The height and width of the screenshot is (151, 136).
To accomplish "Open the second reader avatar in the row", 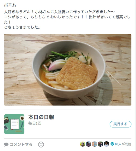I will click(x=89, y=144).
